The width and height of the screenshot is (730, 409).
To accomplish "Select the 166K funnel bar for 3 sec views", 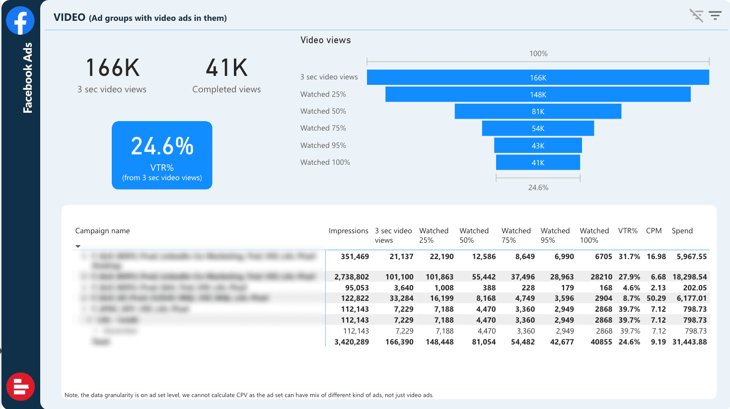I will pos(538,77).
